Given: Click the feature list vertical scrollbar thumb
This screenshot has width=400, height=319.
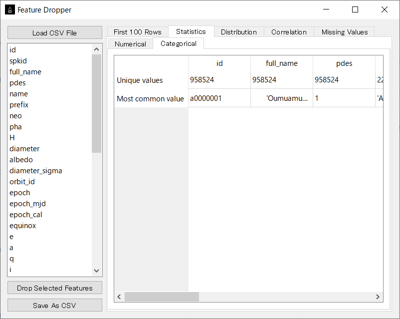Looking at the screenshot, I should tap(96, 103).
